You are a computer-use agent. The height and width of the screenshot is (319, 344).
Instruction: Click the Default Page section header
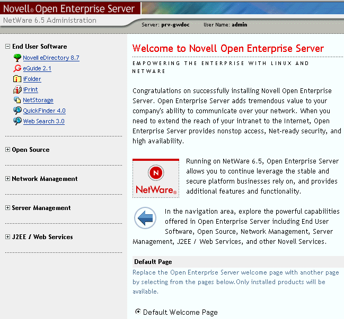(238, 262)
